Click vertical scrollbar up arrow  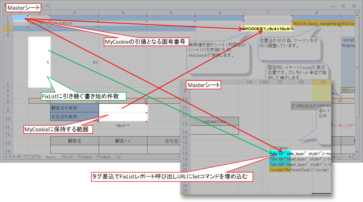(357, 14)
